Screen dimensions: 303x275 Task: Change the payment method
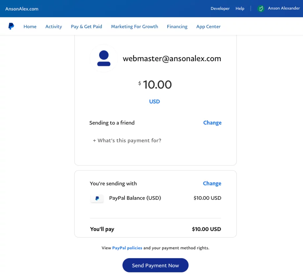(212, 183)
